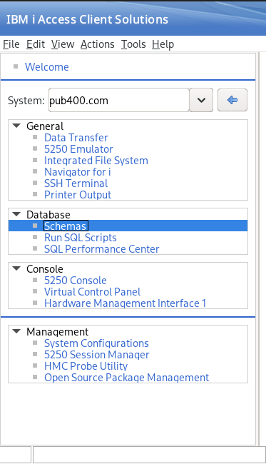
Task: Click the Welcome link
Action: click(x=46, y=67)
